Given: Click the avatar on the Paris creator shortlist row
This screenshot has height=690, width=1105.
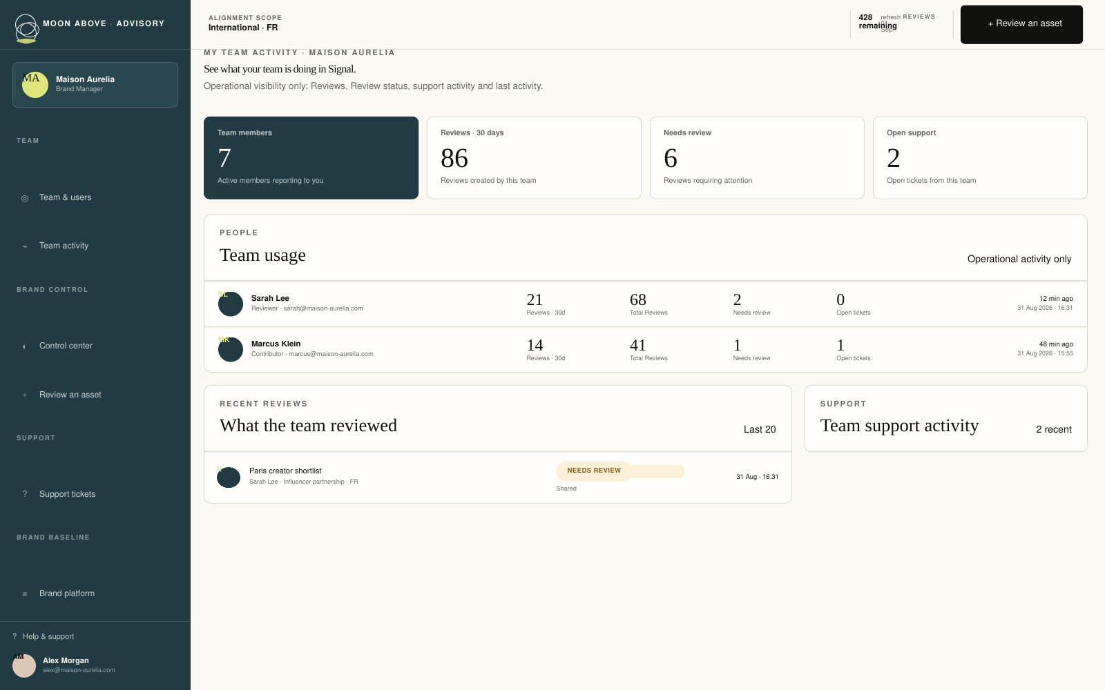Looking at the screenshot, I should coord(229,477).
